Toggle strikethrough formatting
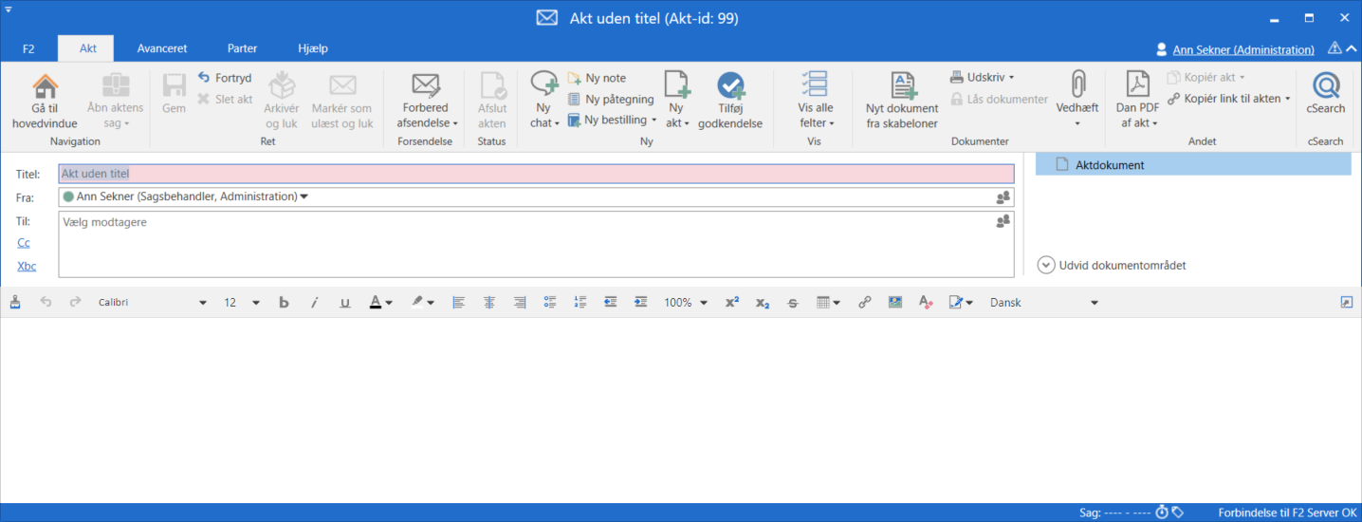 coord(793,303)
